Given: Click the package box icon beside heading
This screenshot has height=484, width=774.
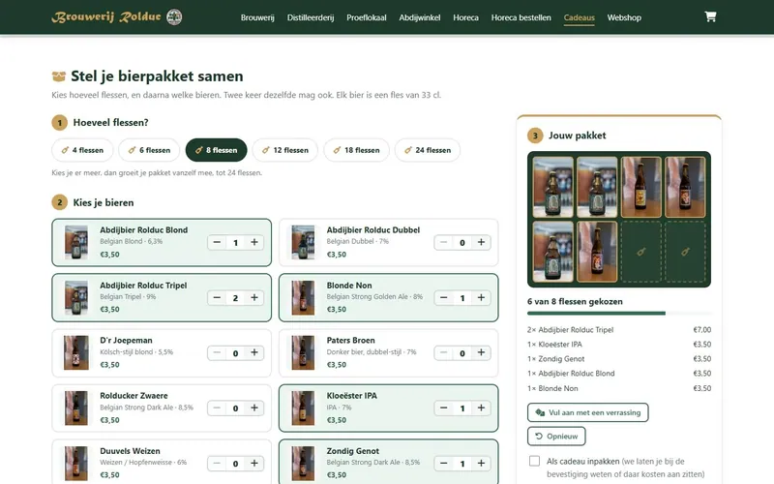Looking at the screenshot, I should (59, 76).
